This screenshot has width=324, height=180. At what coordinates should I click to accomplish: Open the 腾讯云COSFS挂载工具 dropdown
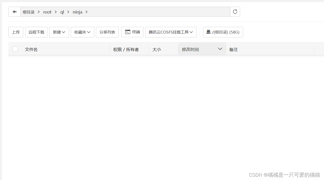(171, 32)
